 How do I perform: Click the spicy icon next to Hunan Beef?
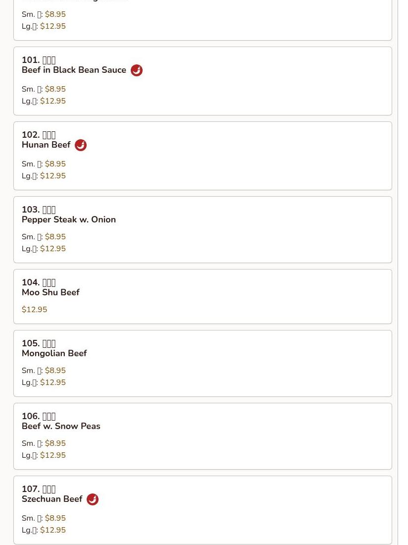(81, 145)
